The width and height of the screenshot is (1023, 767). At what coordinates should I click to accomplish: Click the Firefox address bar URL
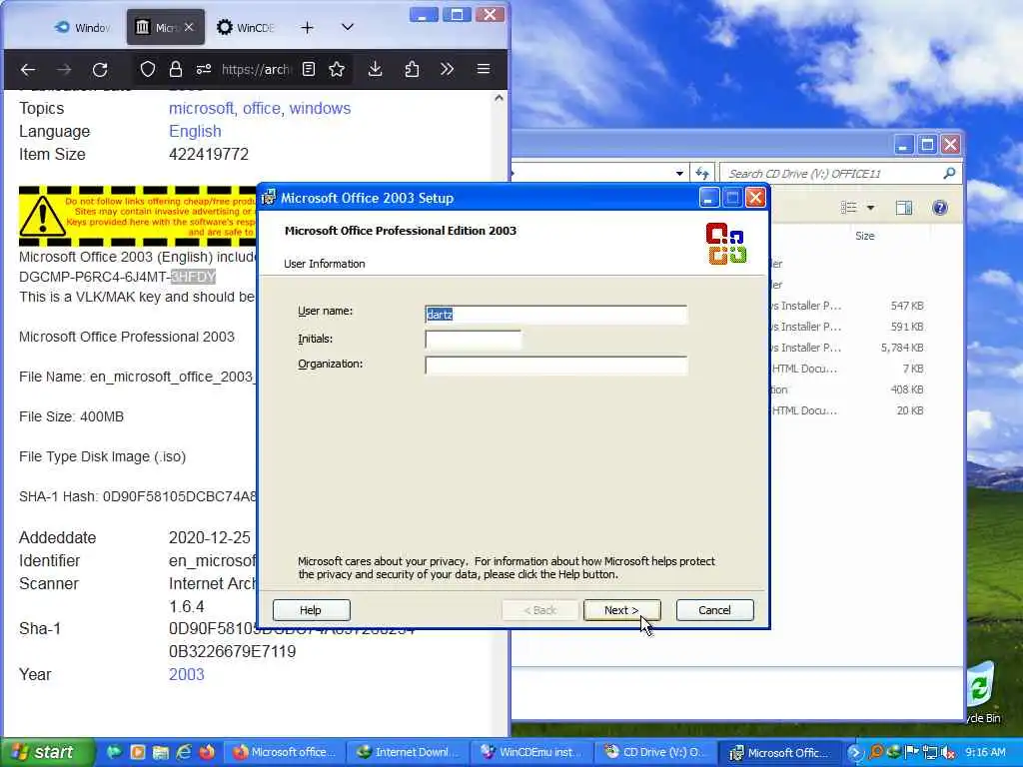(x=256, y=69)
